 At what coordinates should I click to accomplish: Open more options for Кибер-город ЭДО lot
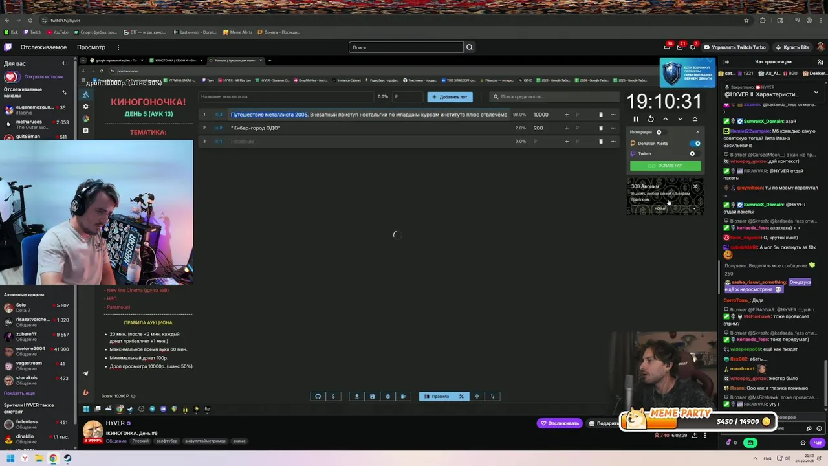tap(613, 128)
